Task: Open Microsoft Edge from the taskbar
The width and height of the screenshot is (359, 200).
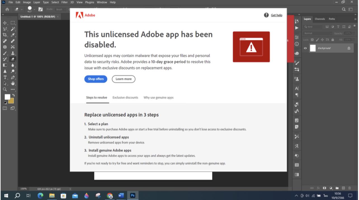Action: pos(41,196)
